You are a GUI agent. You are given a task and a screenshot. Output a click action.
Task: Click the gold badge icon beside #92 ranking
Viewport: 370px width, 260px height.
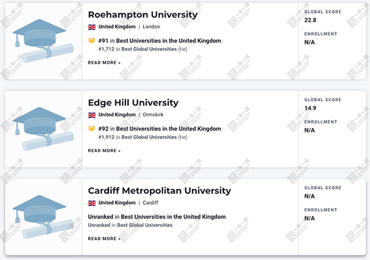[x=92, y=128]
